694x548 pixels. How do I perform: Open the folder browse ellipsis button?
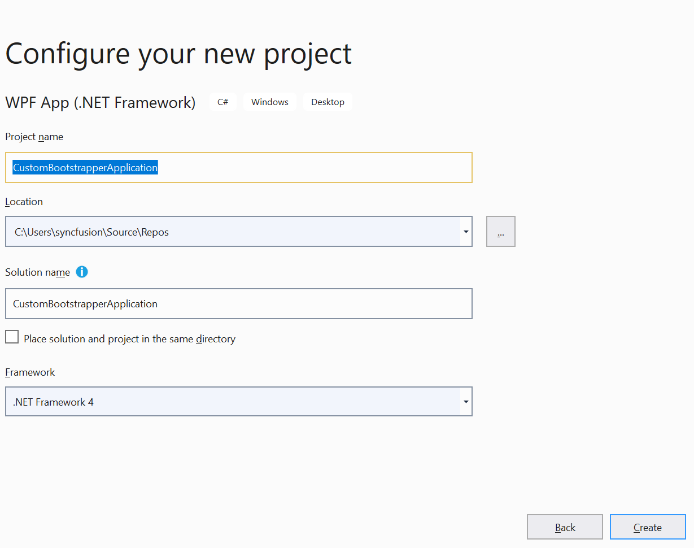click(x=500, y=232)
